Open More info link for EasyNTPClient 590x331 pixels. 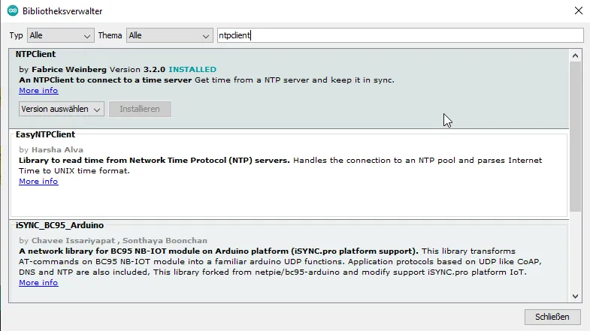[x=38, y=182]
